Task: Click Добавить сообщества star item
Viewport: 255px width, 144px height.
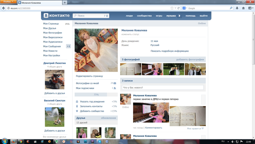Action: 96,111
